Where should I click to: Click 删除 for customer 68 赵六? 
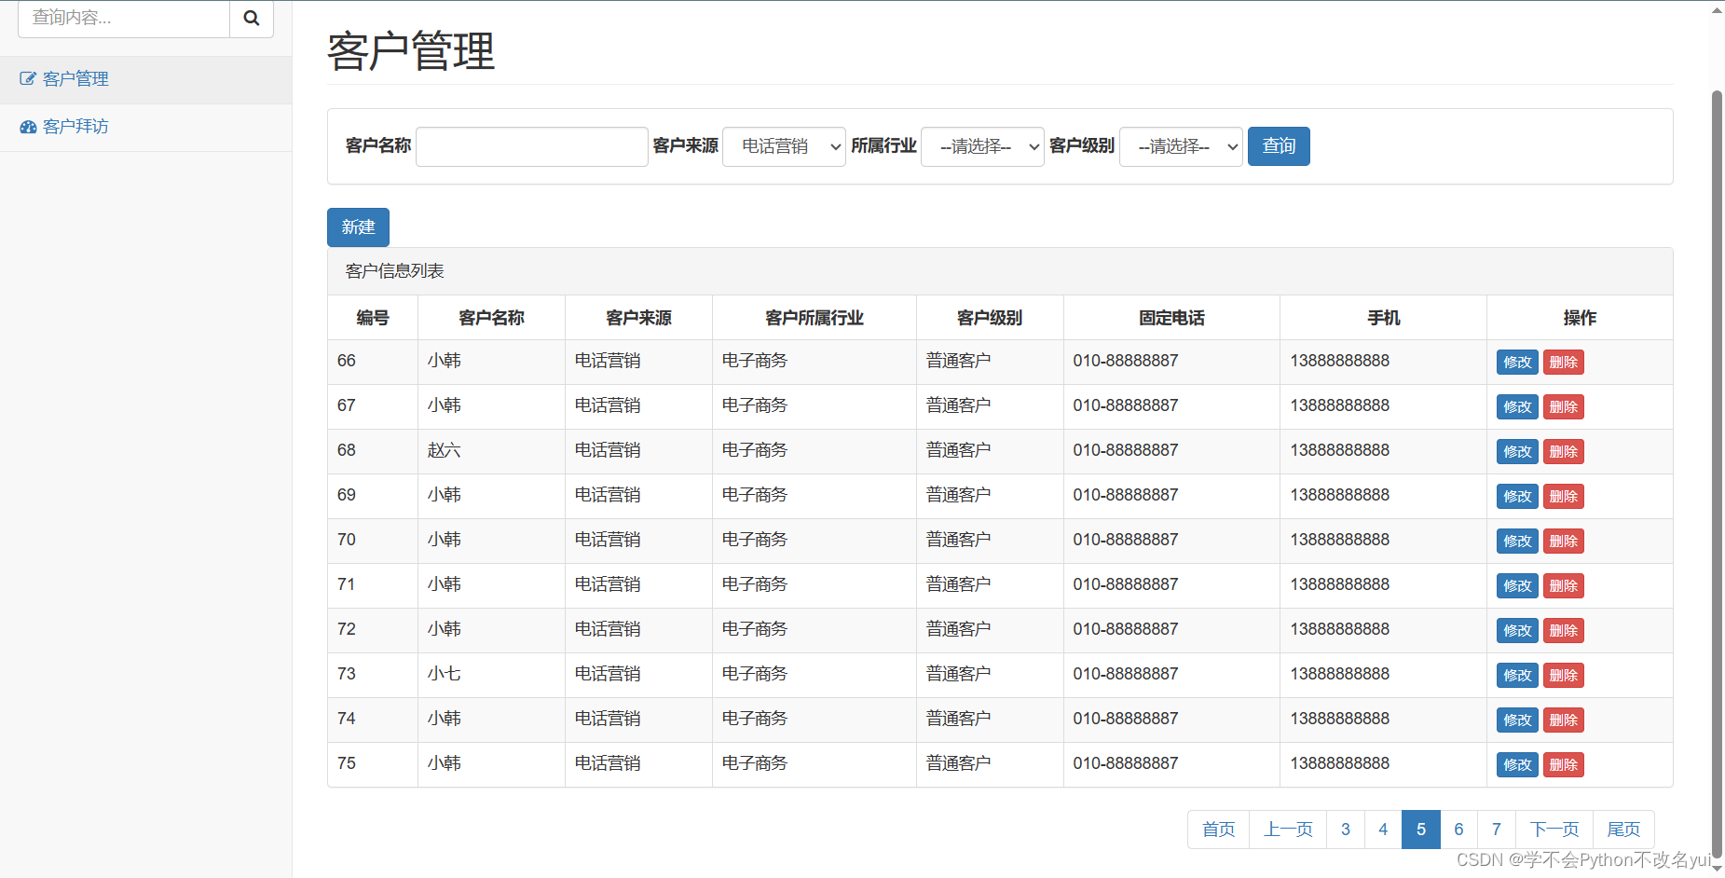(x=1564, y=452)
